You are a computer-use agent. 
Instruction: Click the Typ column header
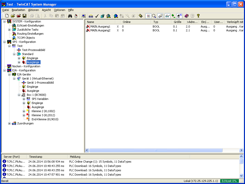pos(156,22)
